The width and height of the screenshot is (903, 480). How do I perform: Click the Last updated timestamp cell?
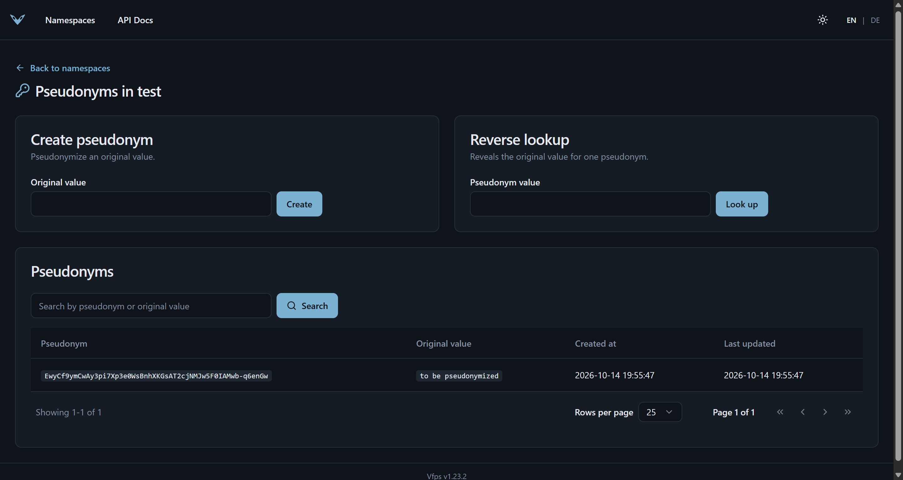tap(763, 375)
